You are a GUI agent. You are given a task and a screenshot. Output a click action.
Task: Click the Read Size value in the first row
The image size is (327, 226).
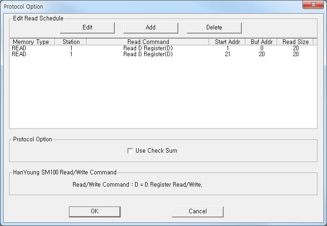point(295,48)
